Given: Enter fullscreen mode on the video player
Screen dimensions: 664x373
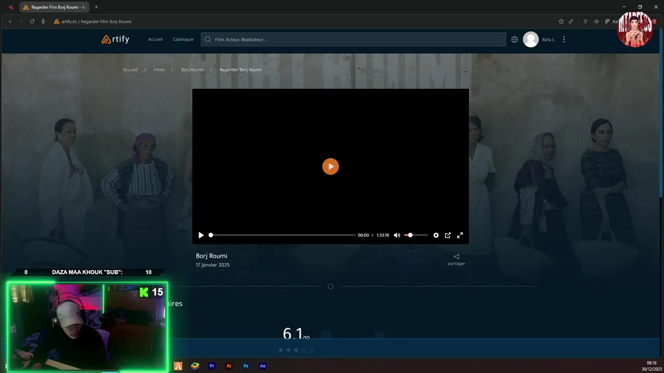Looking at the screenshot, I should [460, 235].
